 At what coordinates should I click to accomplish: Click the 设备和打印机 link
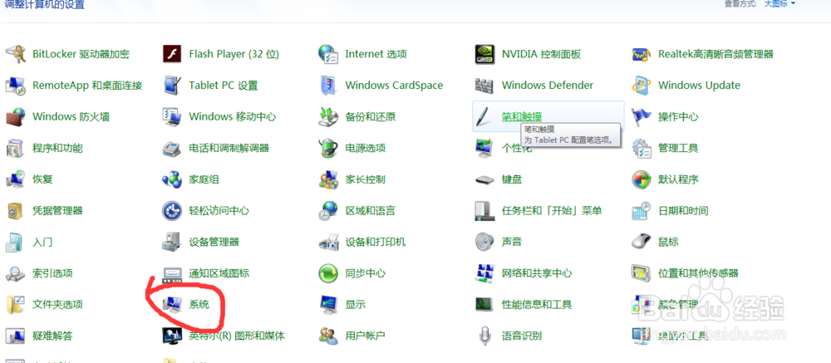[x=376, y=242]
